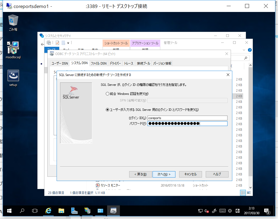278x219 pixels.
Task: Open the muted volume icon in system tray
Action: pos(207,211)
